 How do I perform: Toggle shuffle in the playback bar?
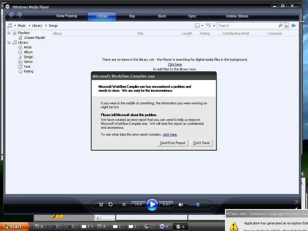tap(101, 205)
